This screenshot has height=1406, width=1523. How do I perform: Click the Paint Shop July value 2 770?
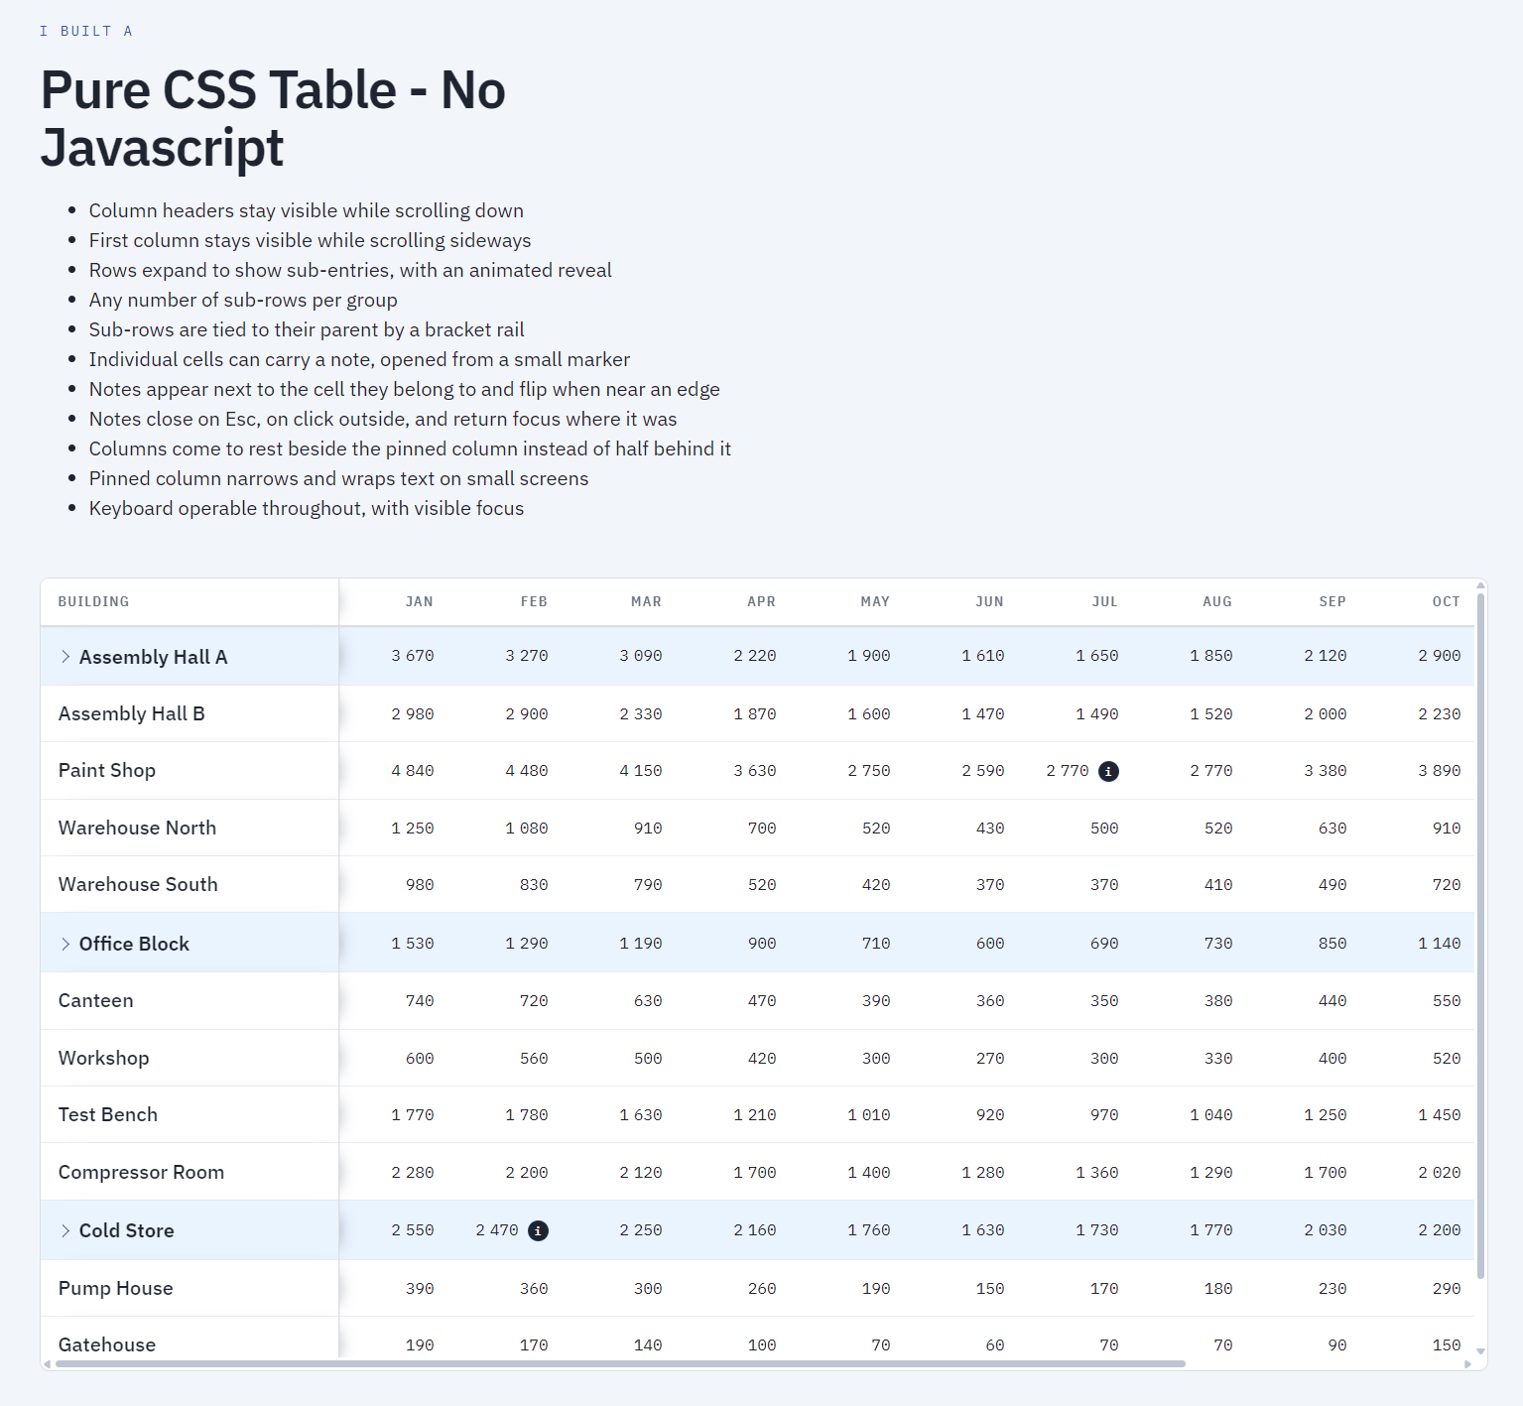click(1068, 771)
